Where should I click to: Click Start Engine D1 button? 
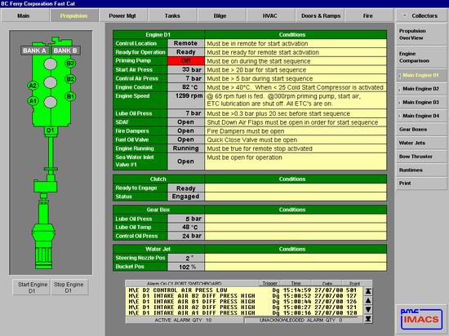click(32, 287)
